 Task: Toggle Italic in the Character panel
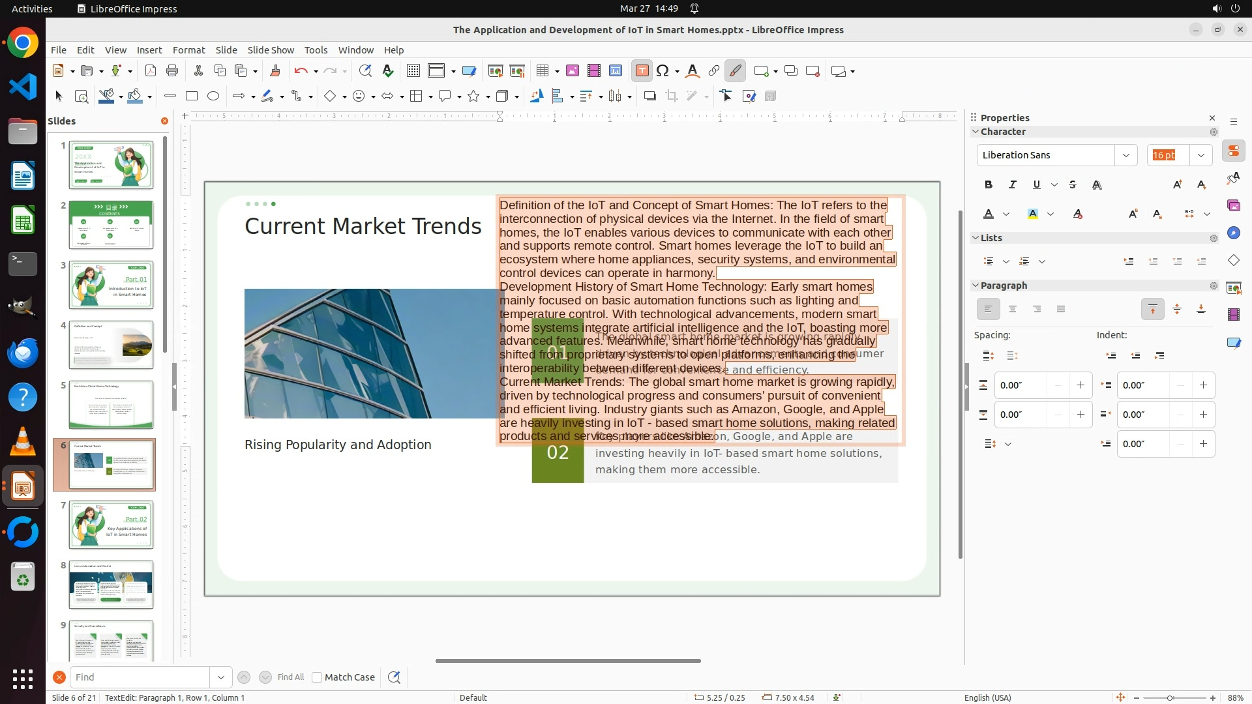pyautogui.click(x=1012, y=185)
